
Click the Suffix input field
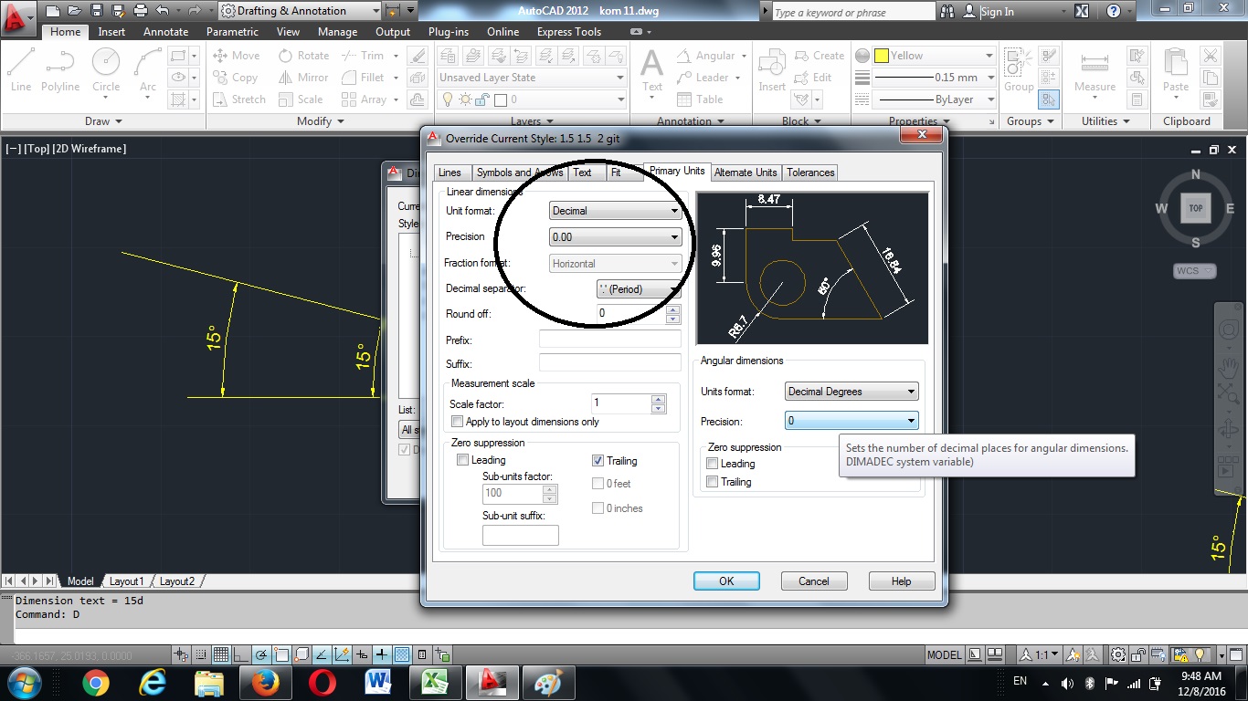point(610,363)
